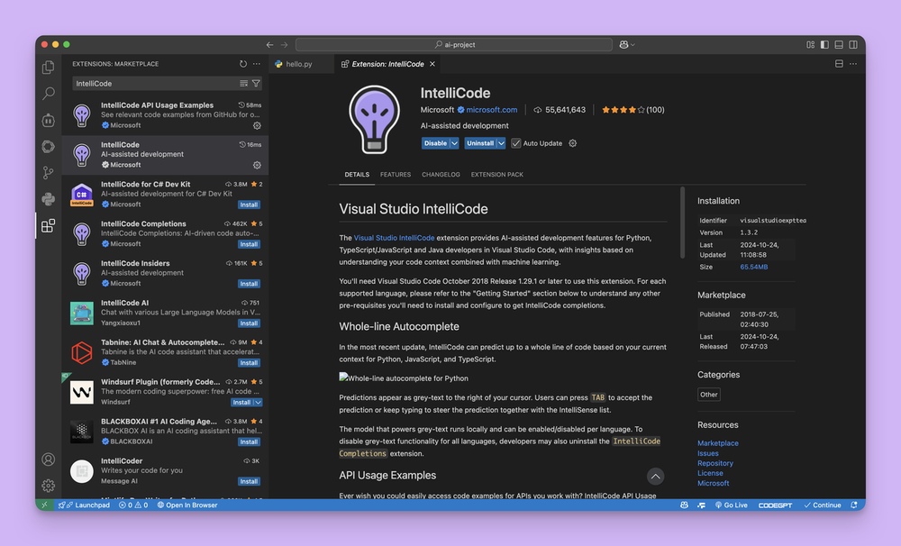The image size is (901, 546).
Task: Install IntelliCode for C# Dev Kit
Action: click(x=249, y=205)
